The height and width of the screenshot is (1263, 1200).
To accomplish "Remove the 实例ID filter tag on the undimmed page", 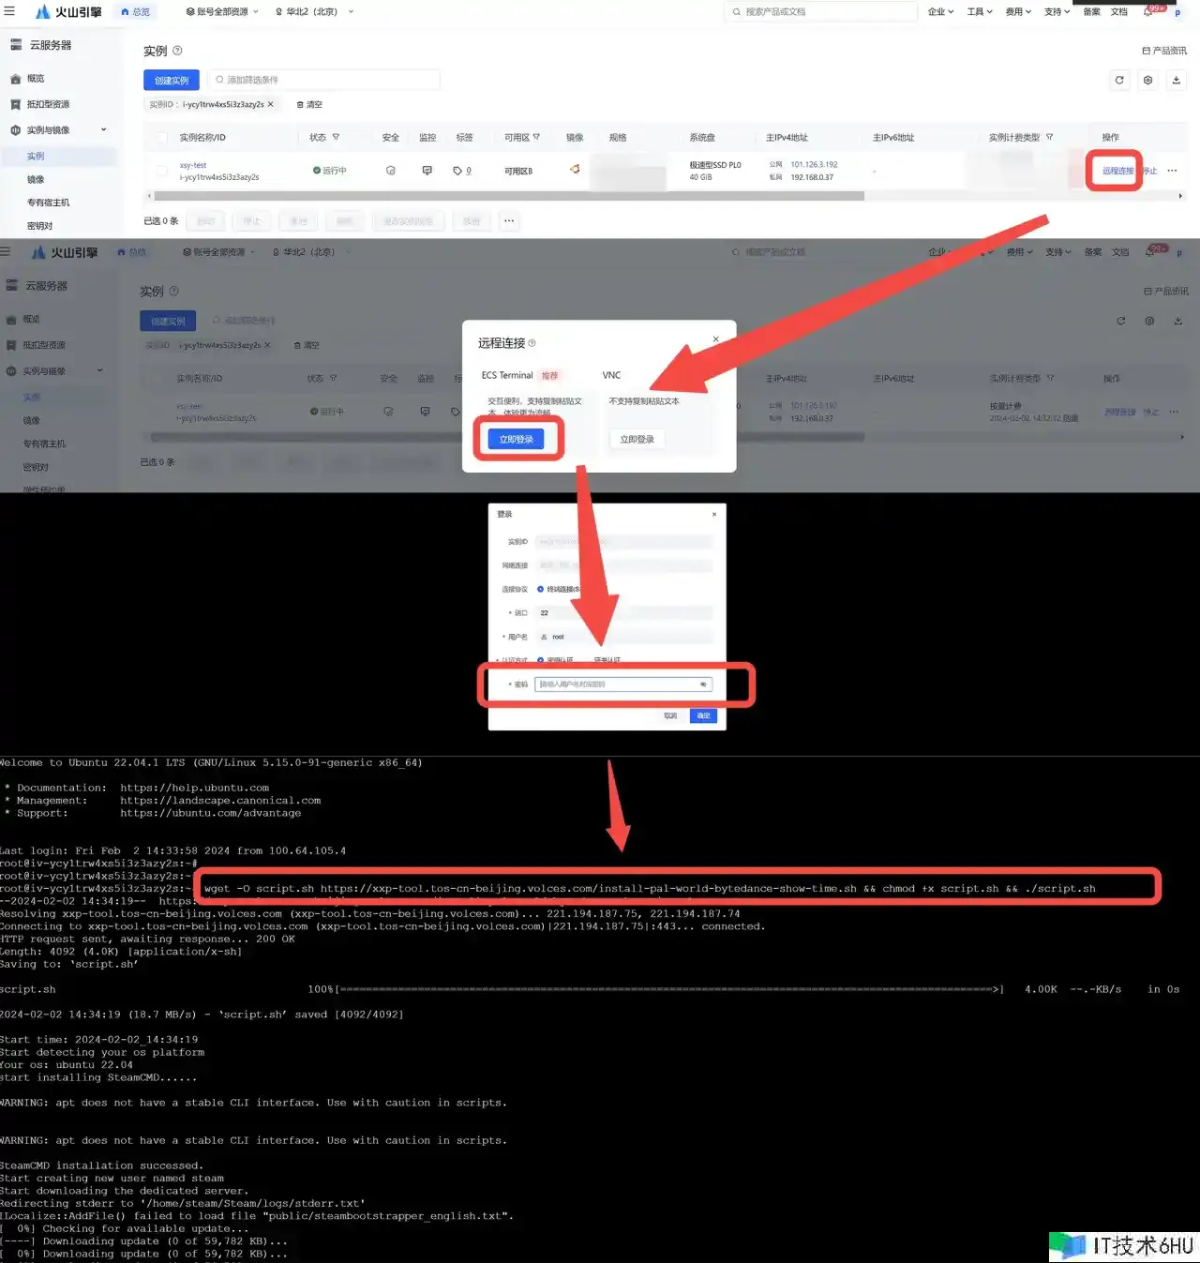I will [270, 104].
